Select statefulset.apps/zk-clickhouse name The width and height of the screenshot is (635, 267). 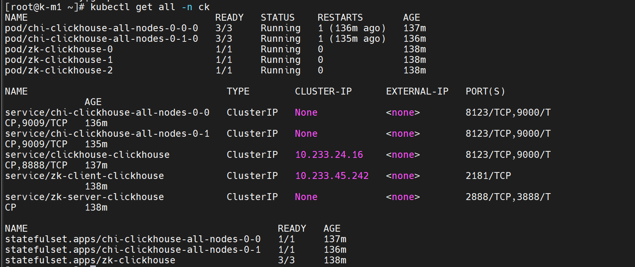(90, 260)
